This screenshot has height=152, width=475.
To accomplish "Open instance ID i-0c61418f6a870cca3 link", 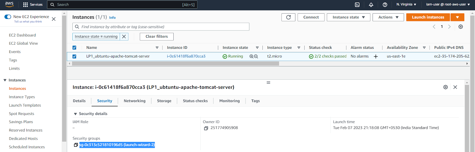I will coord(186,56).
